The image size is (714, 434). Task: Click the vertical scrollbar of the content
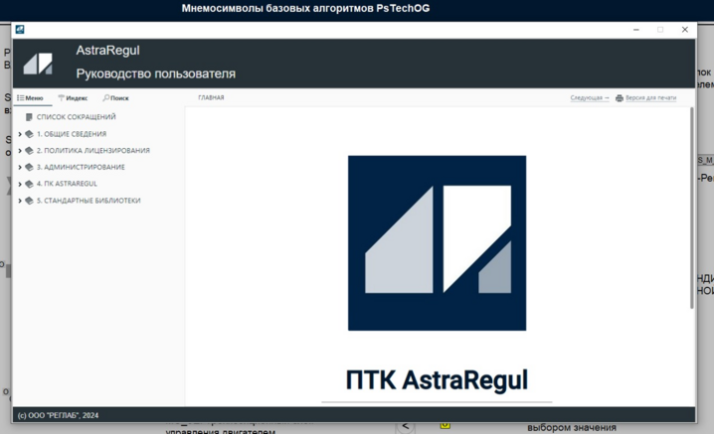pos(692,209)
